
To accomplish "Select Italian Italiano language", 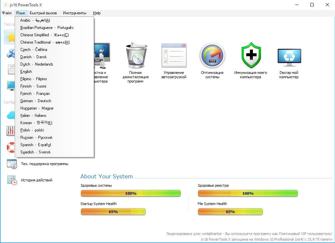I will (x=54, y=115).
